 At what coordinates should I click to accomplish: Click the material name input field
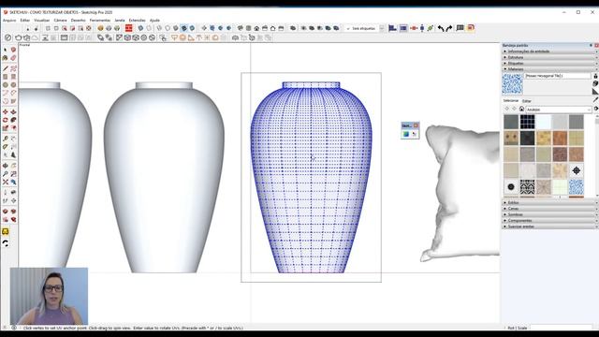pos(558,76)
